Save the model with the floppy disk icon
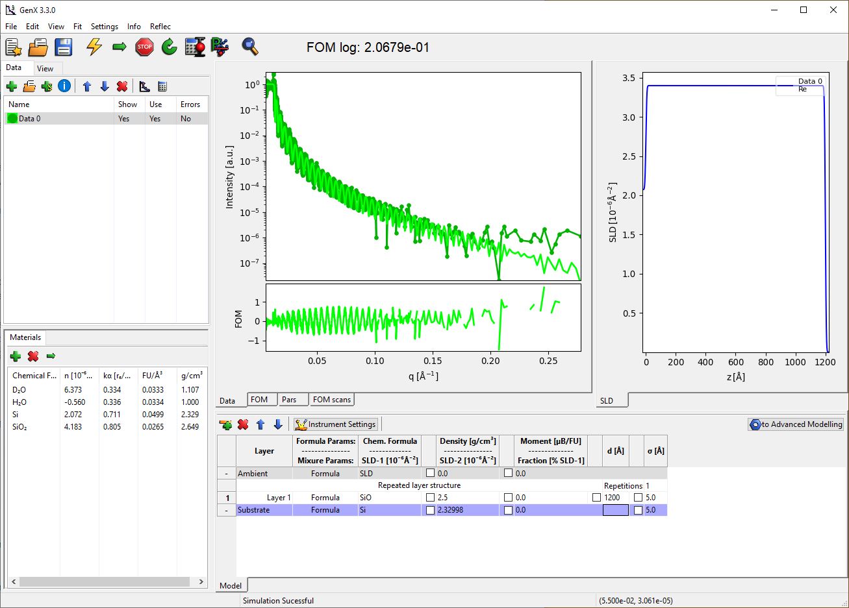 (64, 47)
